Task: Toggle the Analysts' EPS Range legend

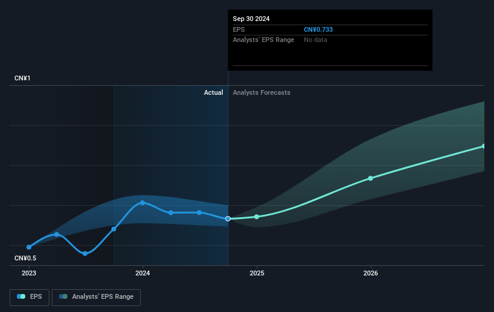Action: pos(96,297)
